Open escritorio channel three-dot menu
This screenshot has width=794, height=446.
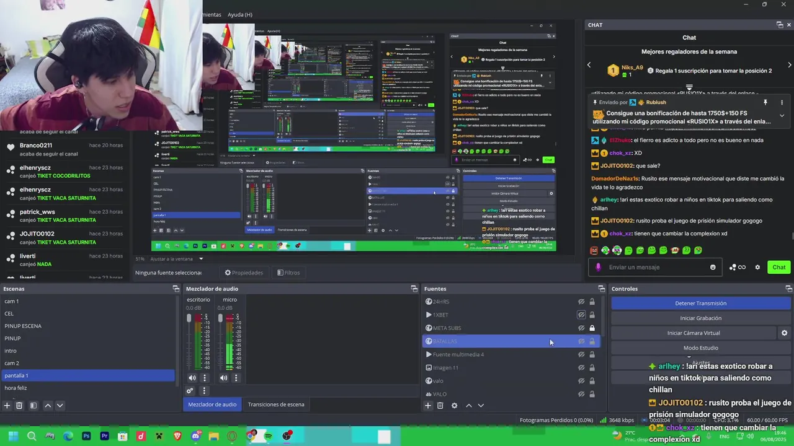[204, 378]
